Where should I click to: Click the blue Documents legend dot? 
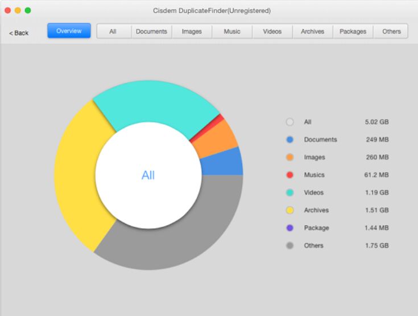pyautogui.click(x=290, y=139)
